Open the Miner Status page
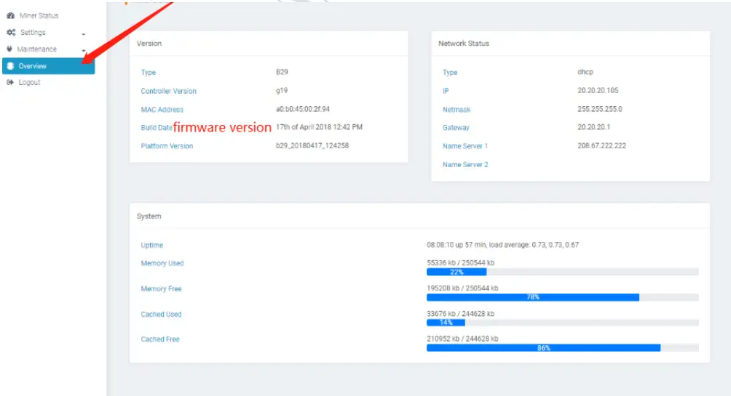The height and width of the screenshot is (396, 731). click(39, 16)
